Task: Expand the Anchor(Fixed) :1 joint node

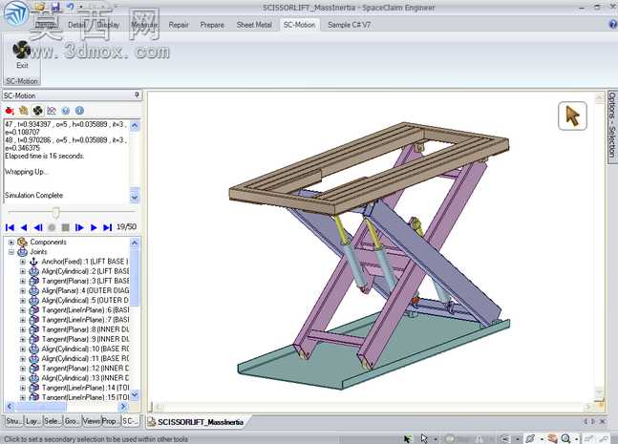Action: 23,262
